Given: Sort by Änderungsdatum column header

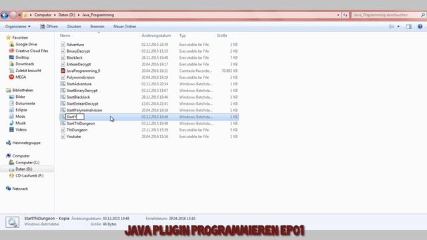Looking at the screenshot, I should coord(156,35).
